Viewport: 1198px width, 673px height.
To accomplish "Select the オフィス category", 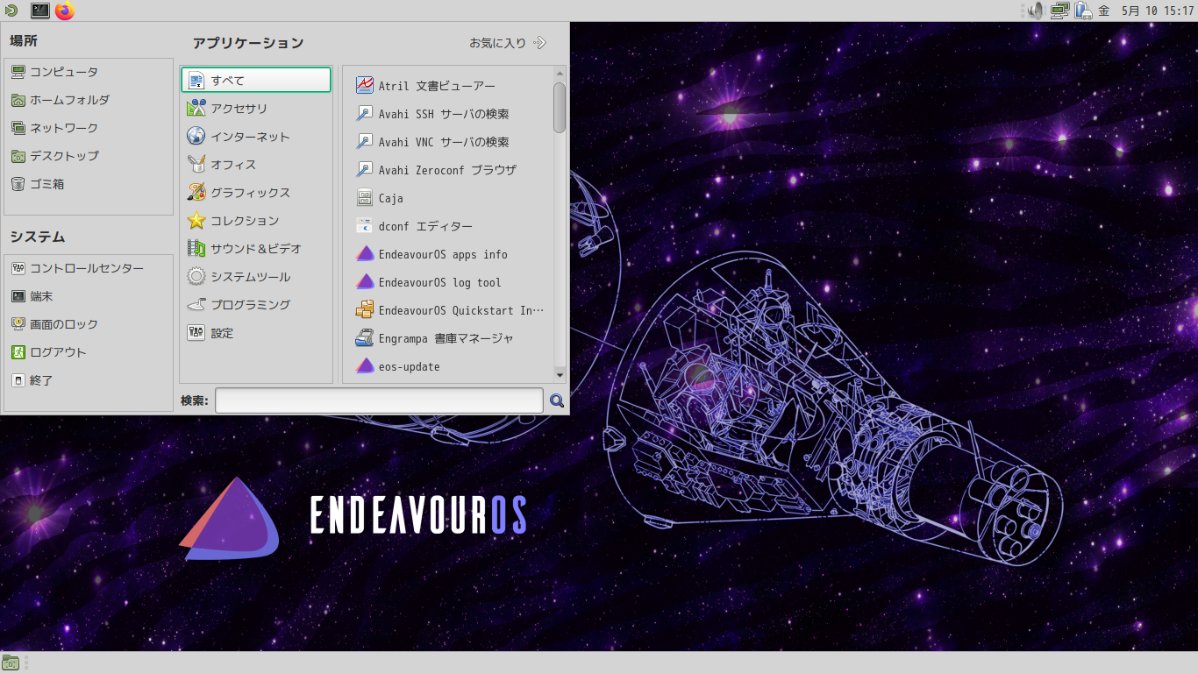I will coord(256,165).
